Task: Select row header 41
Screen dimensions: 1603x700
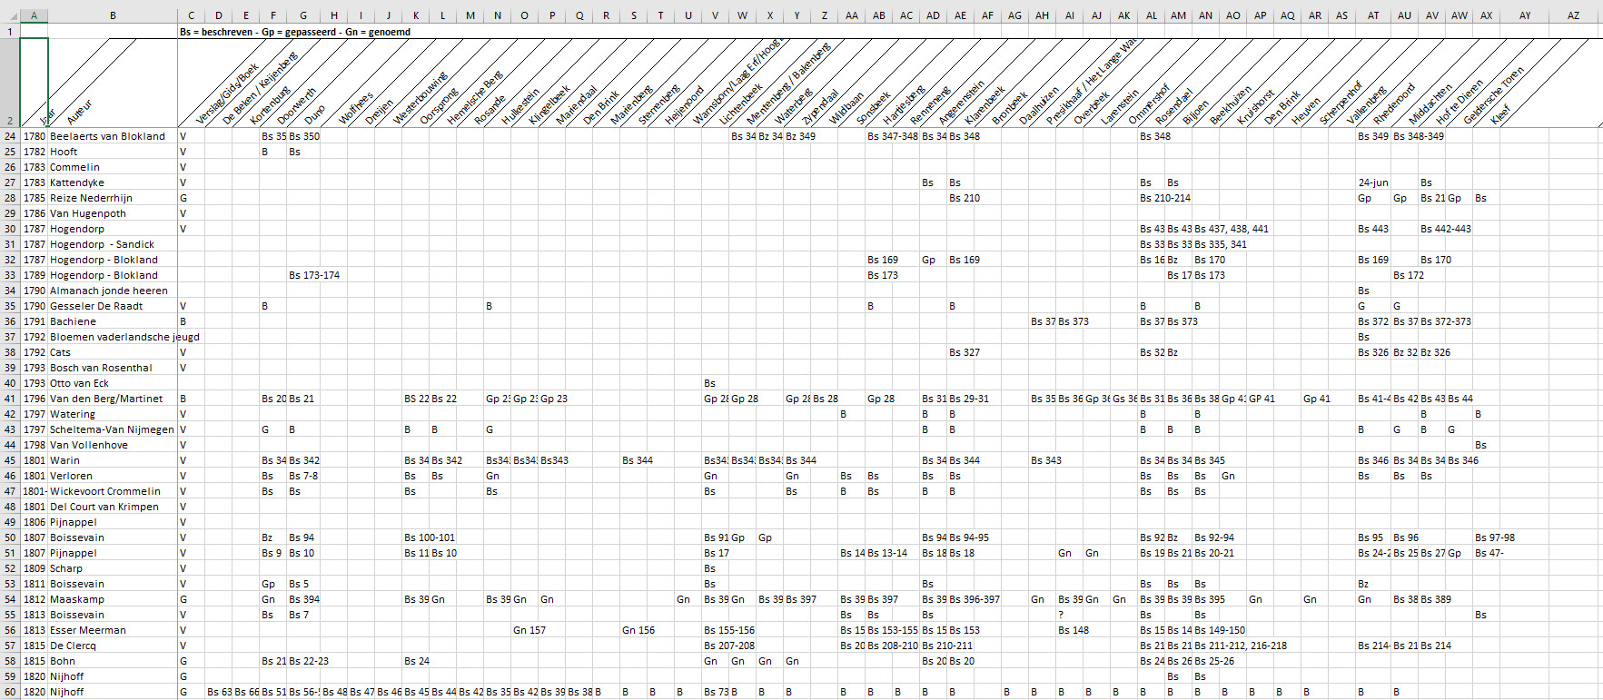Action: 10,399
